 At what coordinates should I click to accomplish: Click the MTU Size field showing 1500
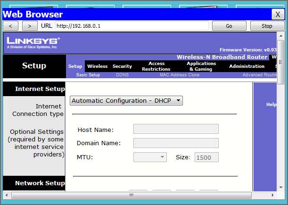pos(206,157)
